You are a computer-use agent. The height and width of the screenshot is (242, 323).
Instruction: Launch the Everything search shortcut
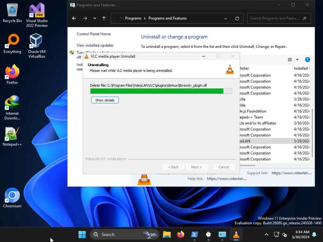(12, 43)
